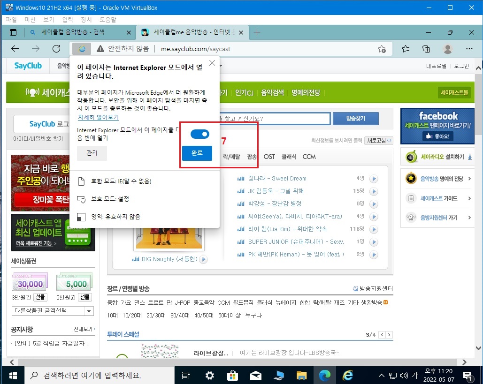The height and width of the screenshot is (384, 483).
Task: Open the 자세히 알아보기 link
Action: [x=98, y=117]
